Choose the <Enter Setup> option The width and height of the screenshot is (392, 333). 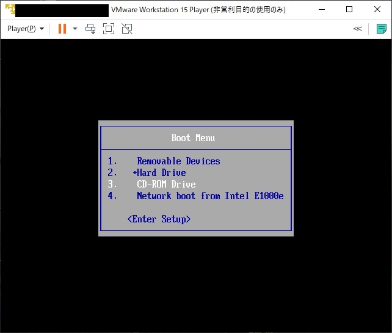(159, 219)
